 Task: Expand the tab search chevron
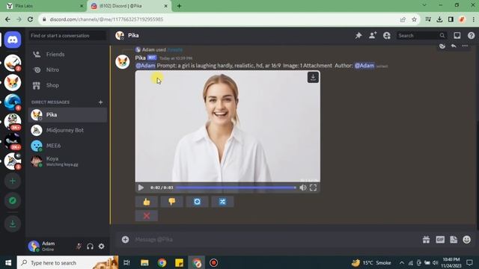tap(424, 5)
